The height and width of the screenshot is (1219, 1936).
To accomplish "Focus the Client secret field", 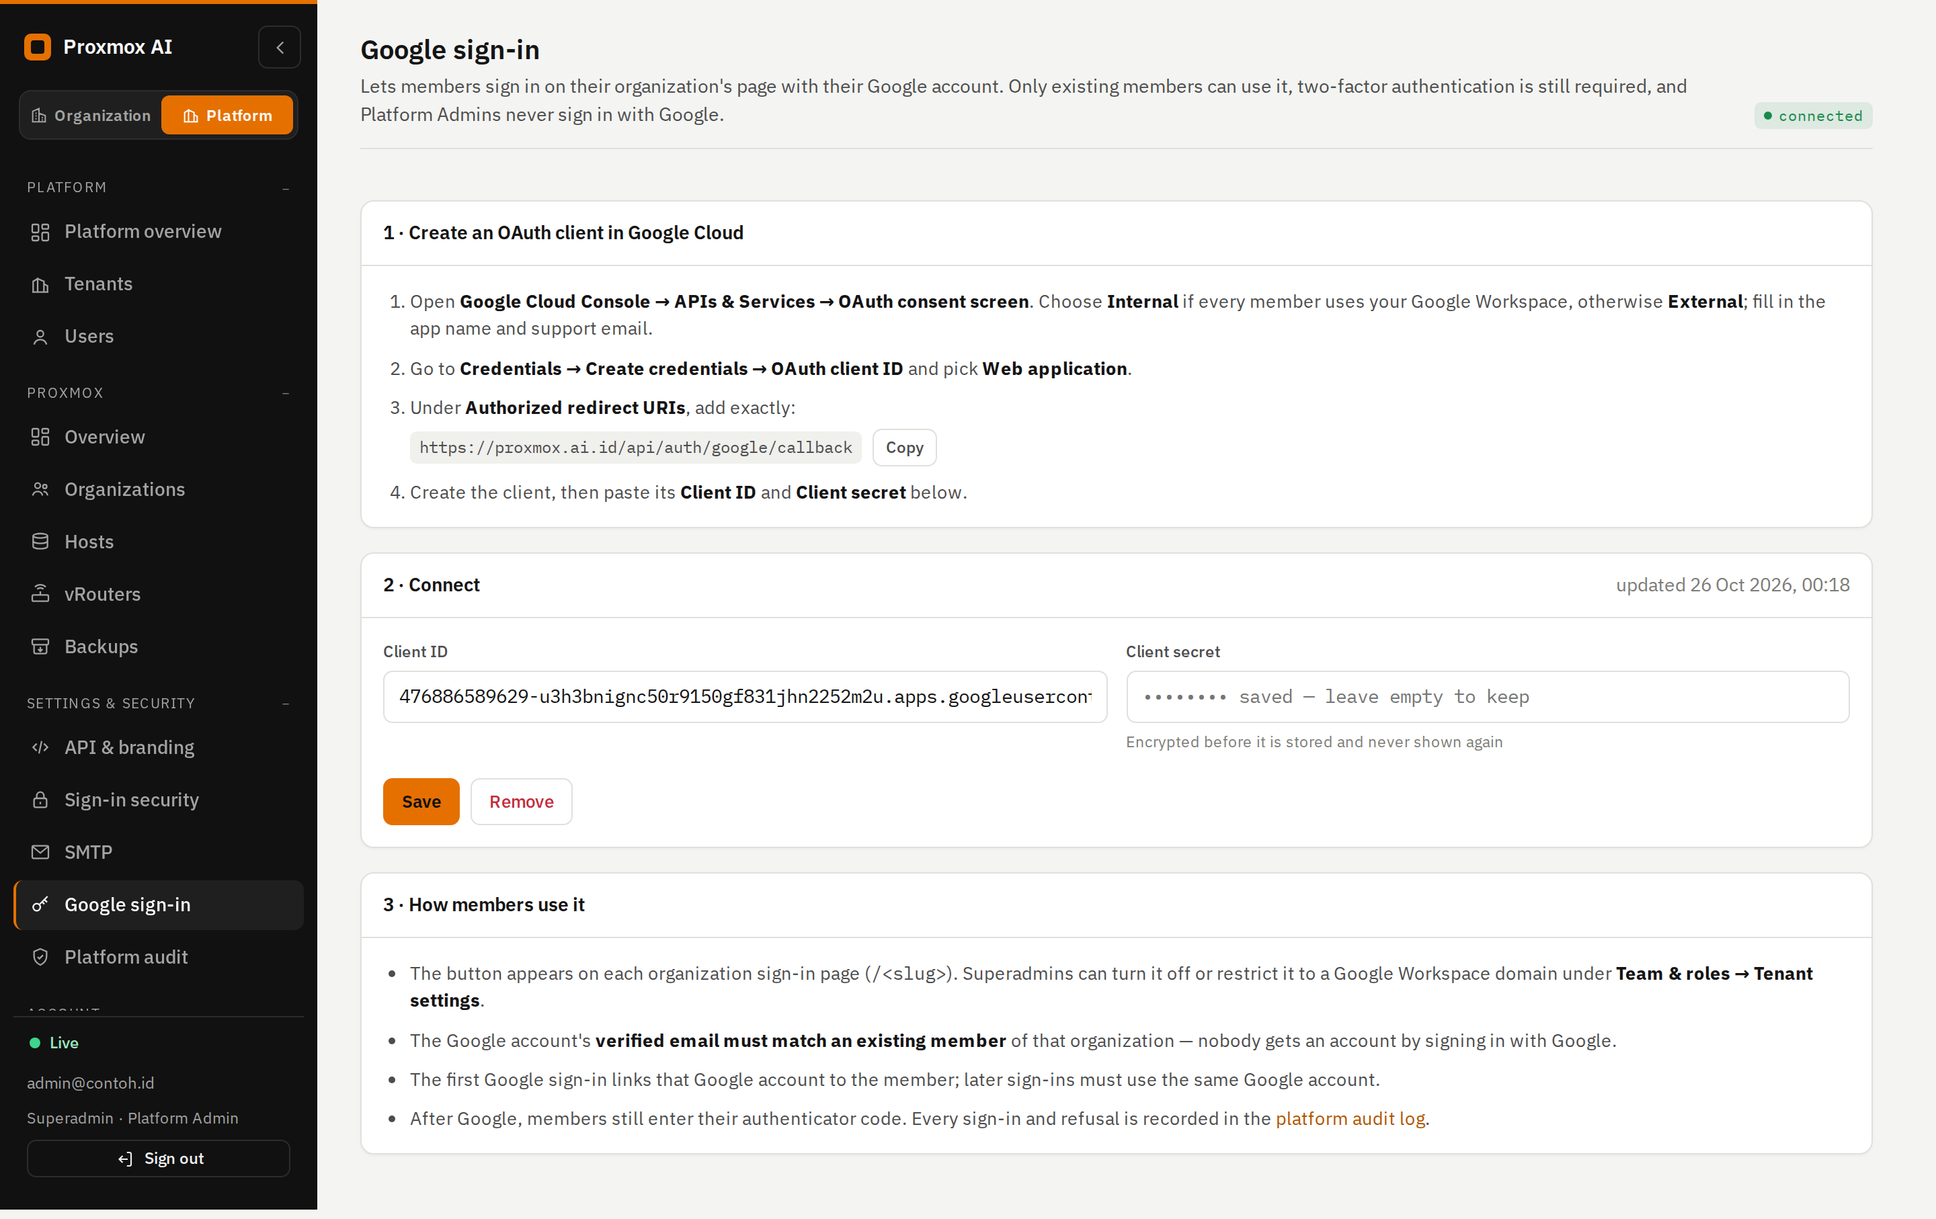I will (1488, 698).
